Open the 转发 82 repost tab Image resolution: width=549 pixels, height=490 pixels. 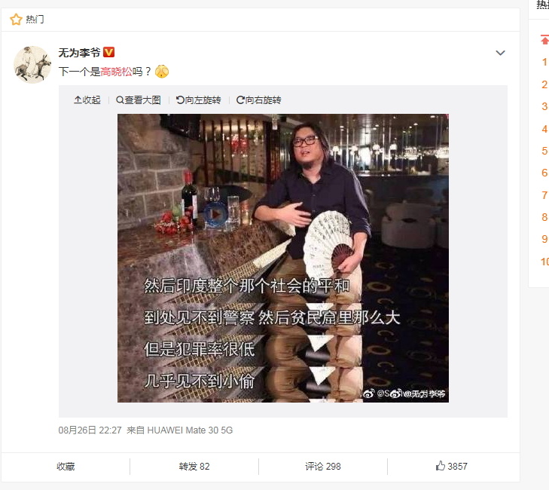coord(194,466)
